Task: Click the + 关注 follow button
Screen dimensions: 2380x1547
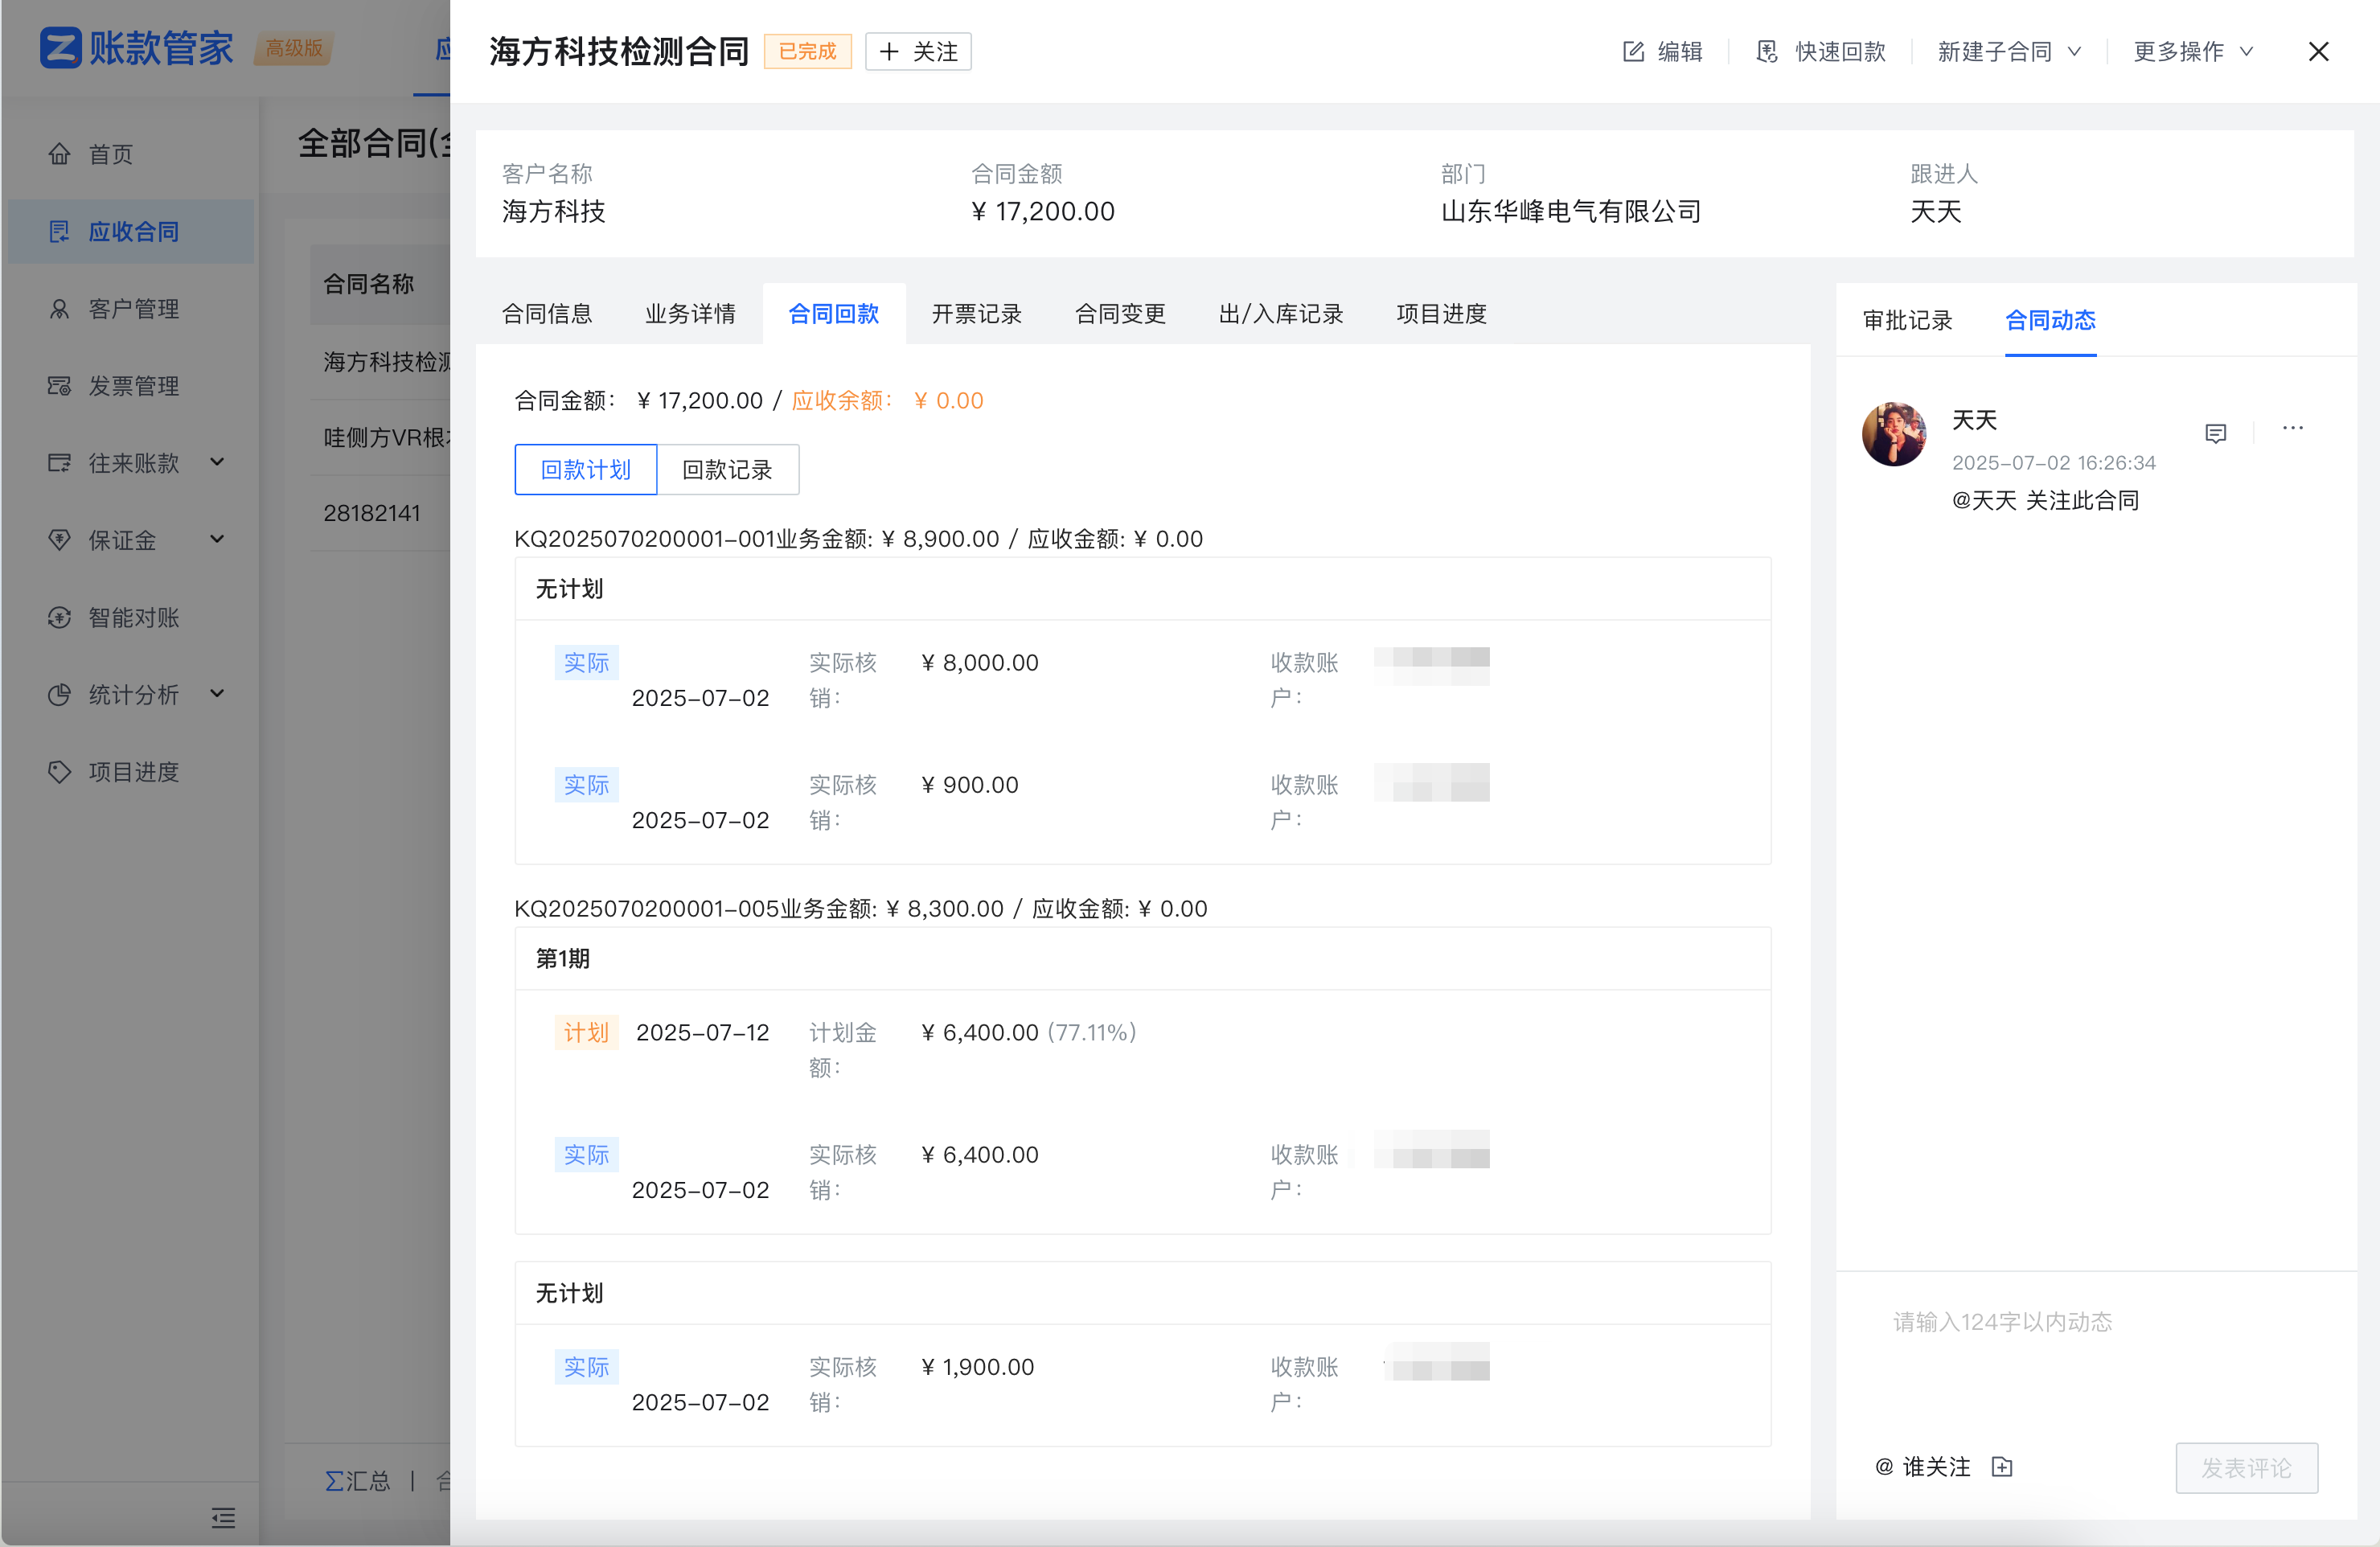Action: pos(918,51)
